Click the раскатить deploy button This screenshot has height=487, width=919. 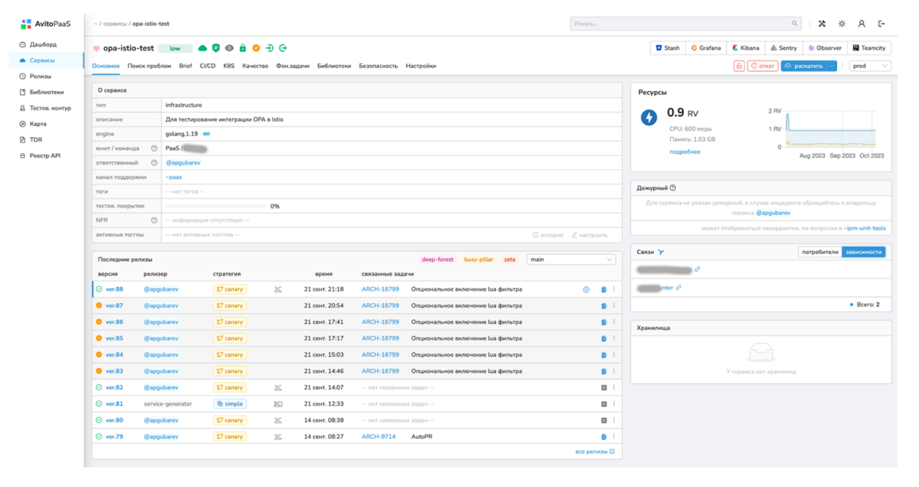tap(804, 66)
